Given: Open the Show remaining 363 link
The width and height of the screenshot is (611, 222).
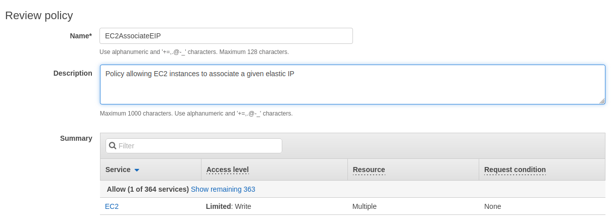Looking at the screenshot, I should pos(223,189).
